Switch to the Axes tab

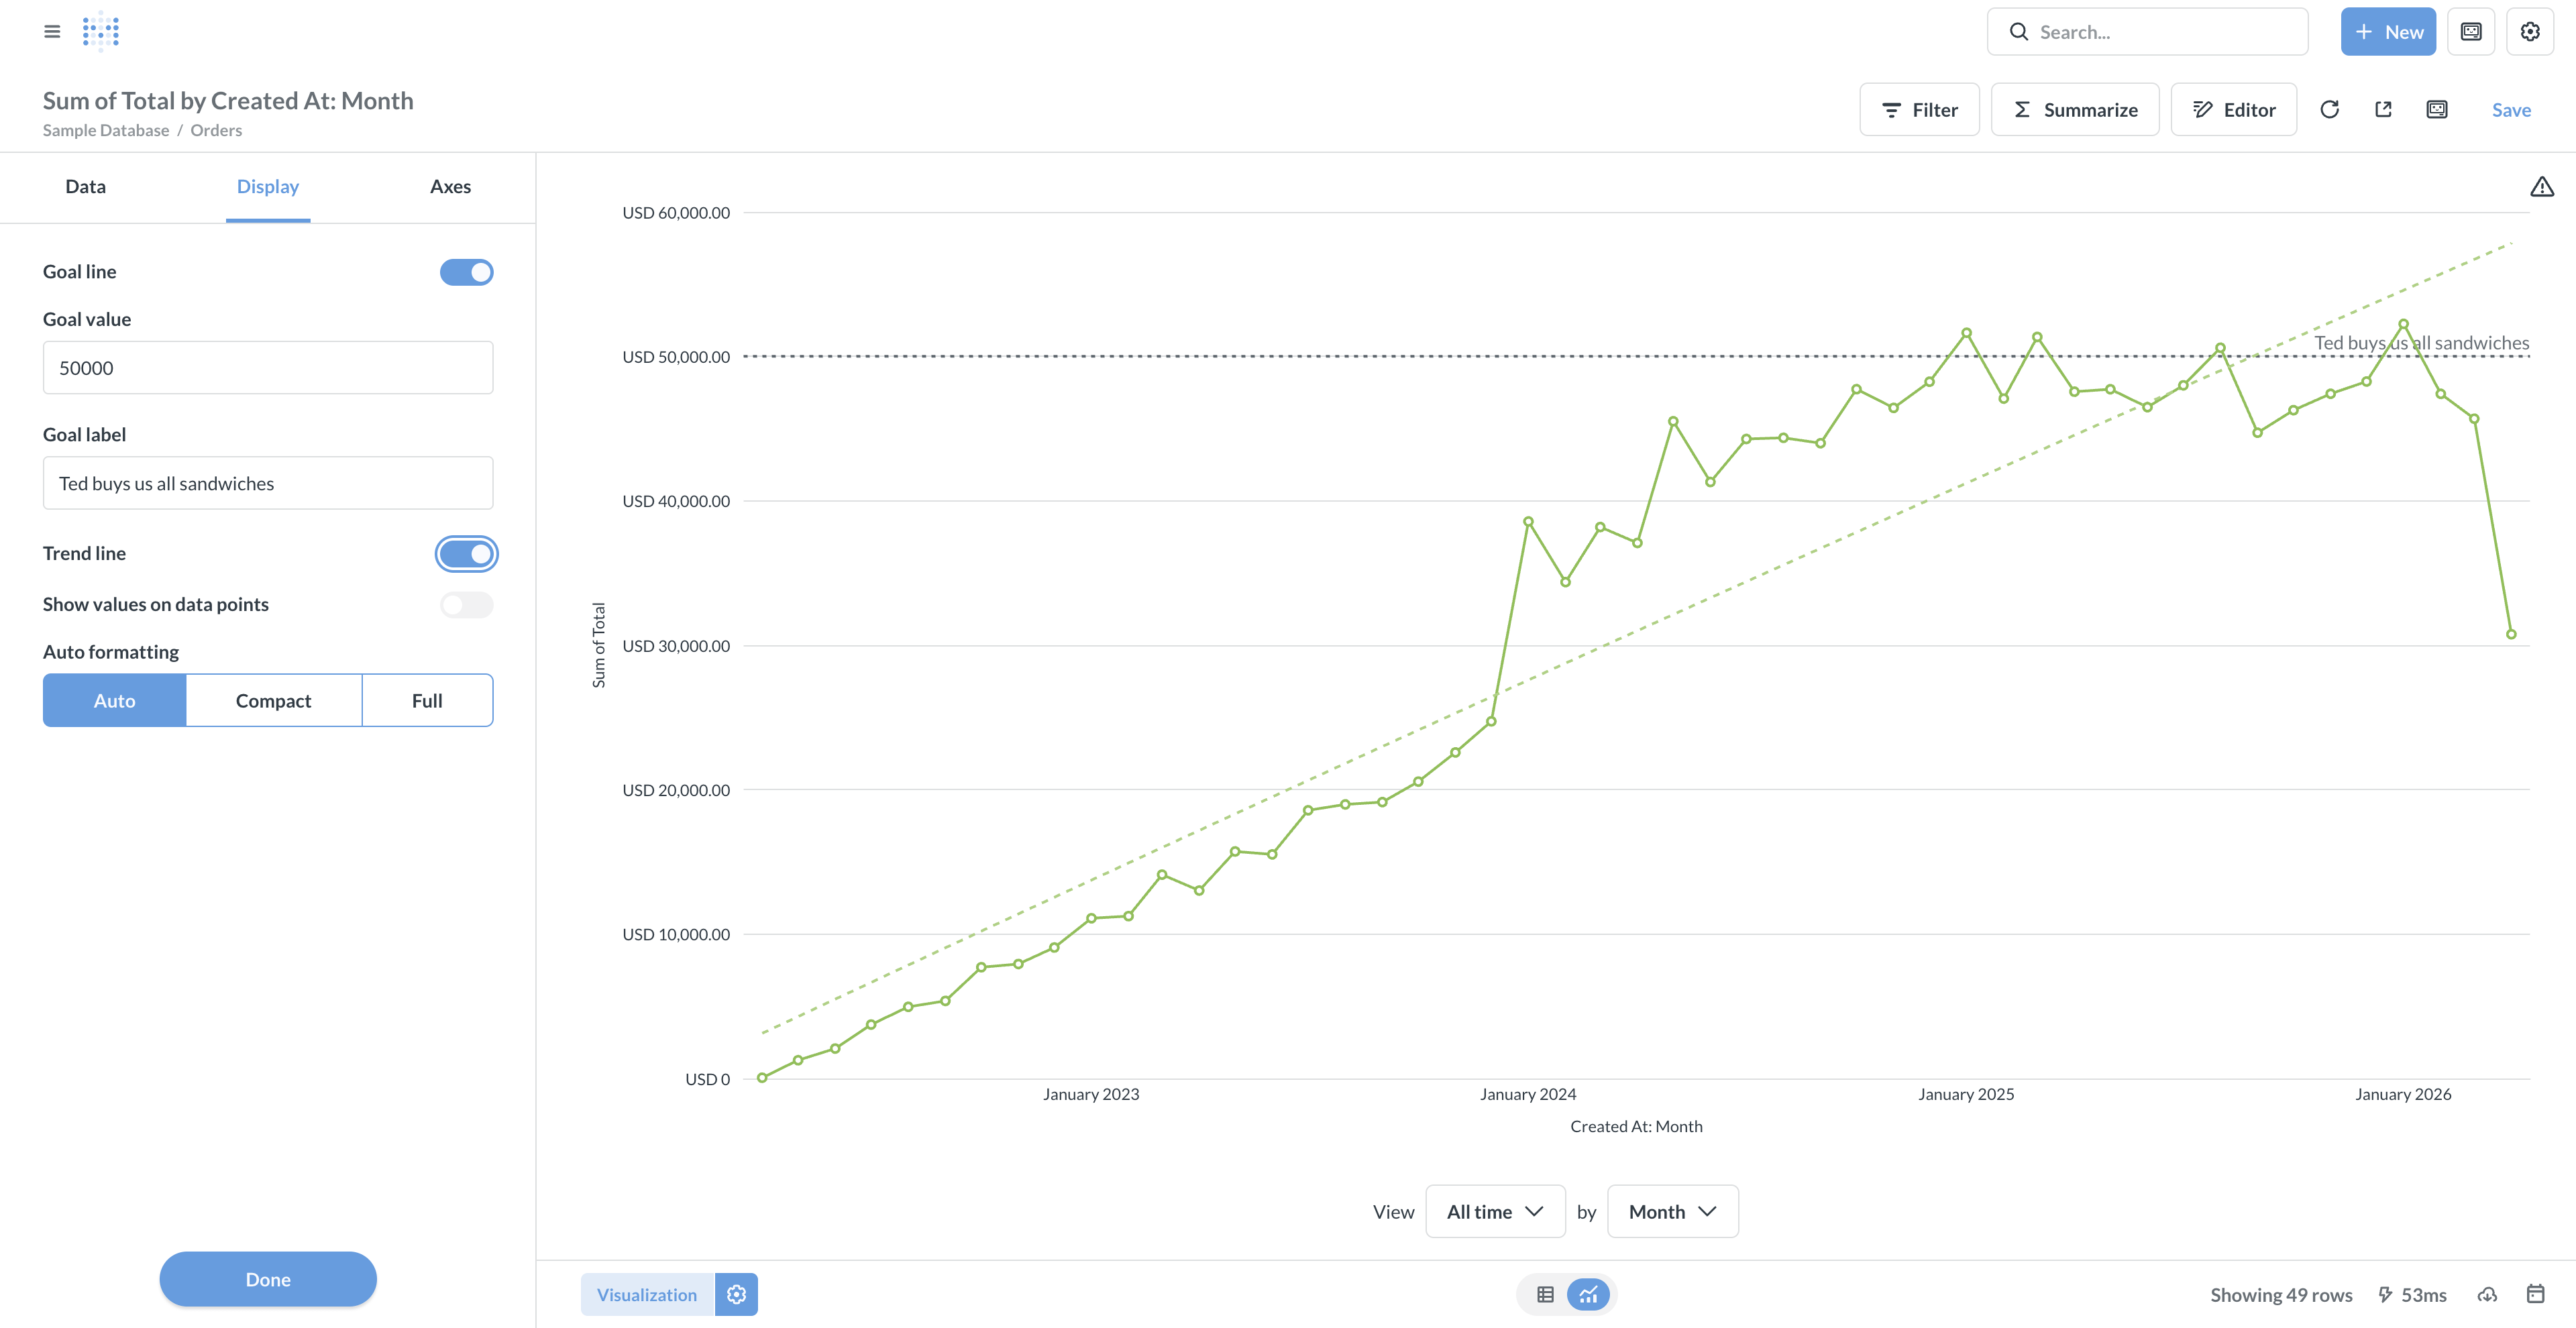click(450, 187)
